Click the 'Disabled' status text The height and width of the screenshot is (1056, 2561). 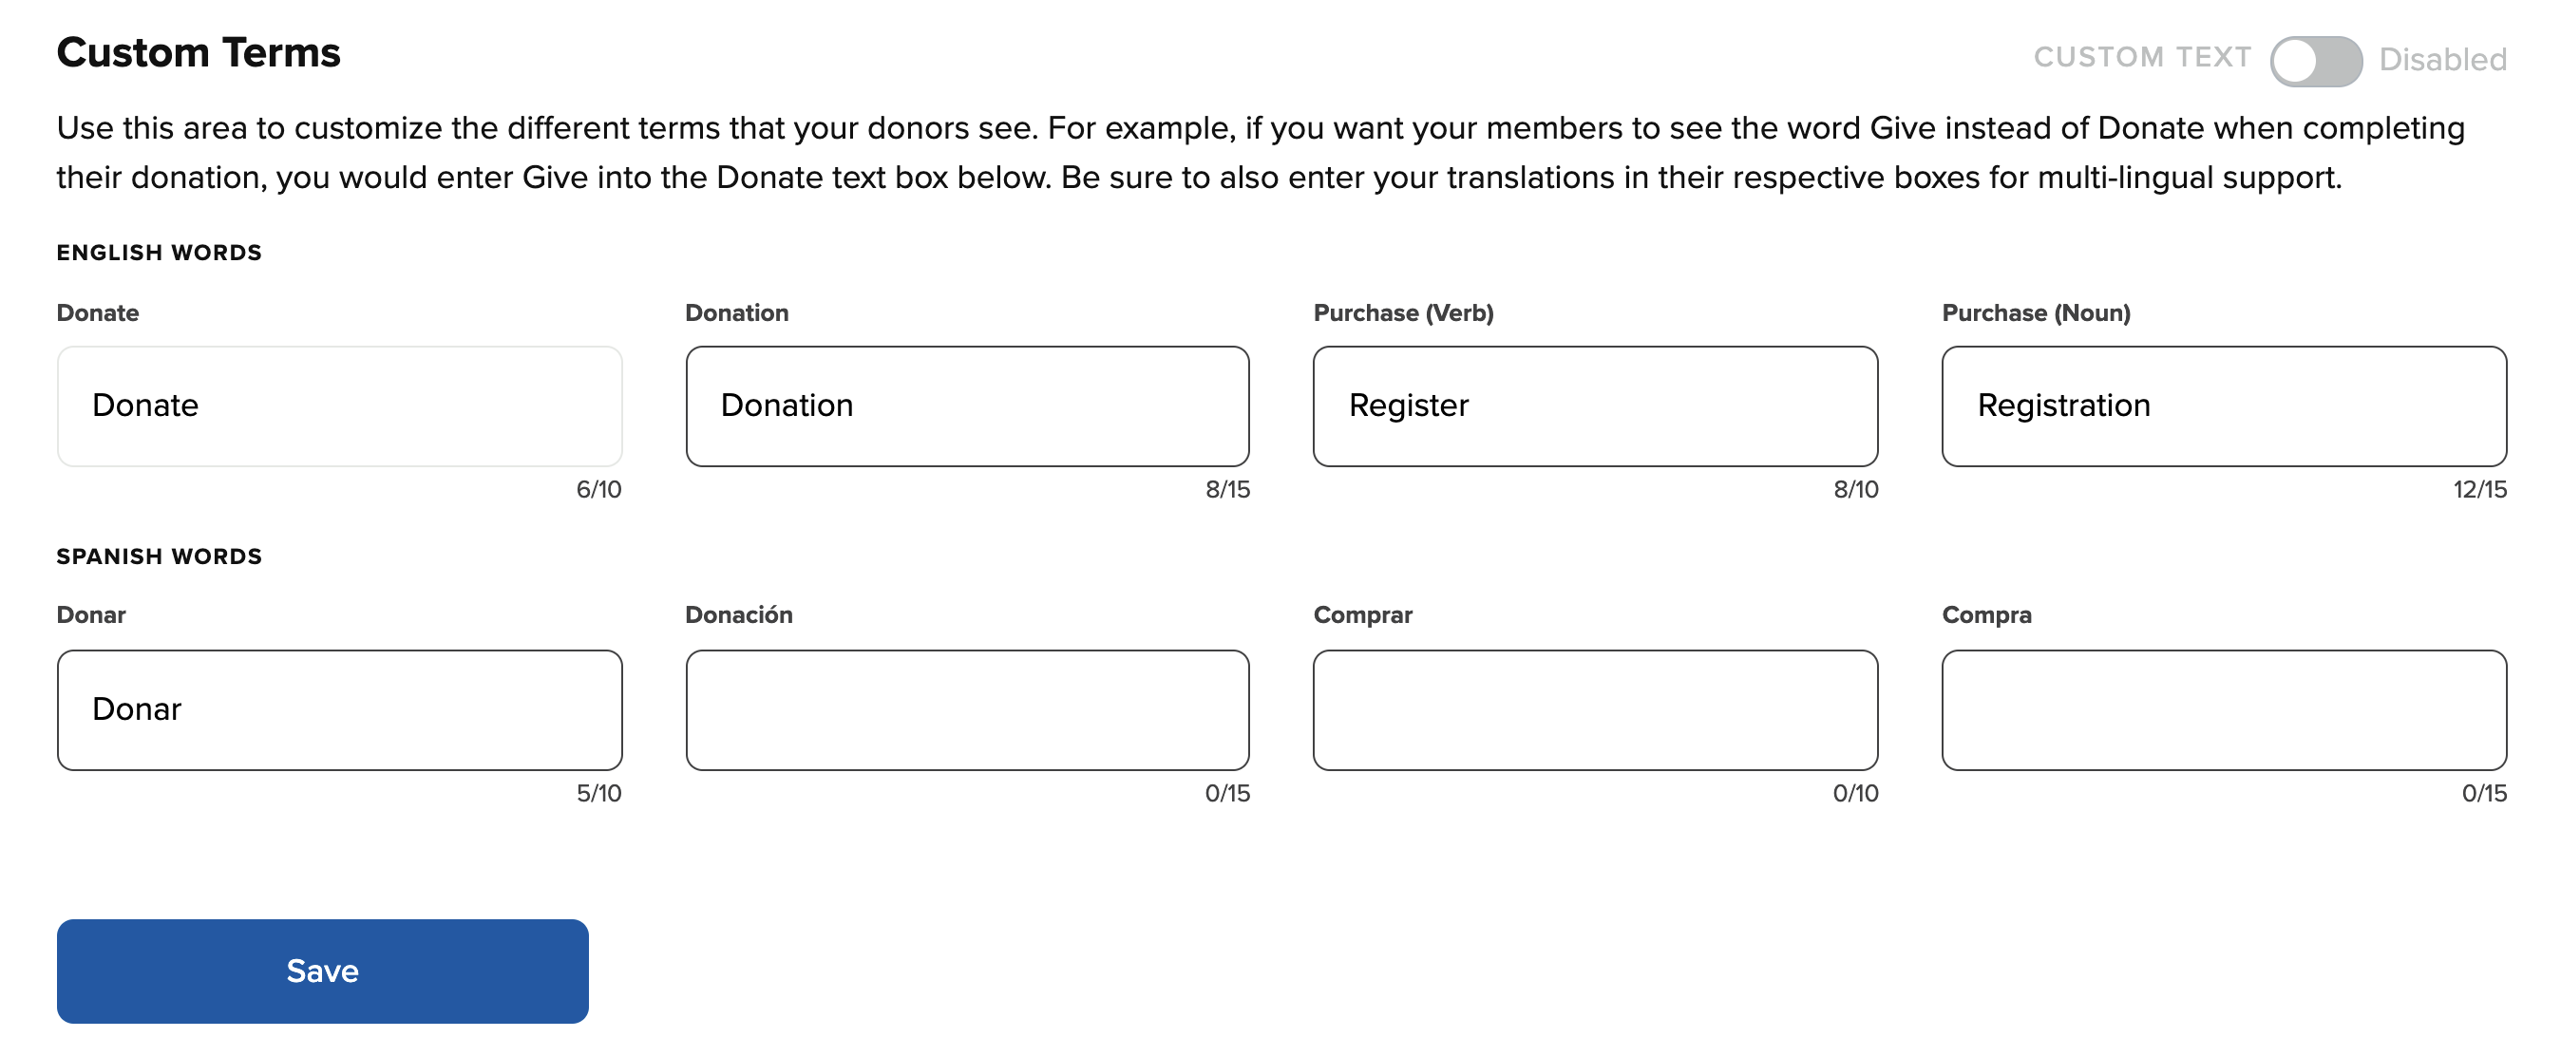[2441, 60]
